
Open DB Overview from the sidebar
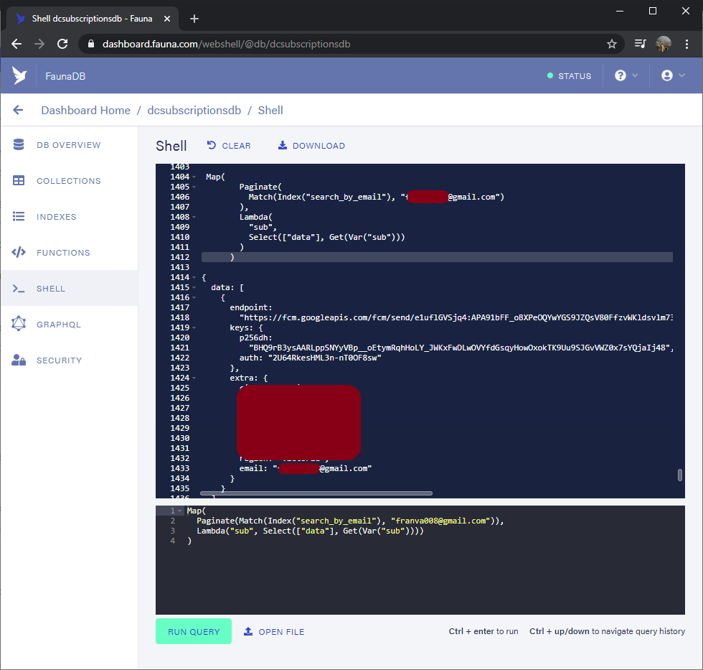pos(68,145)
